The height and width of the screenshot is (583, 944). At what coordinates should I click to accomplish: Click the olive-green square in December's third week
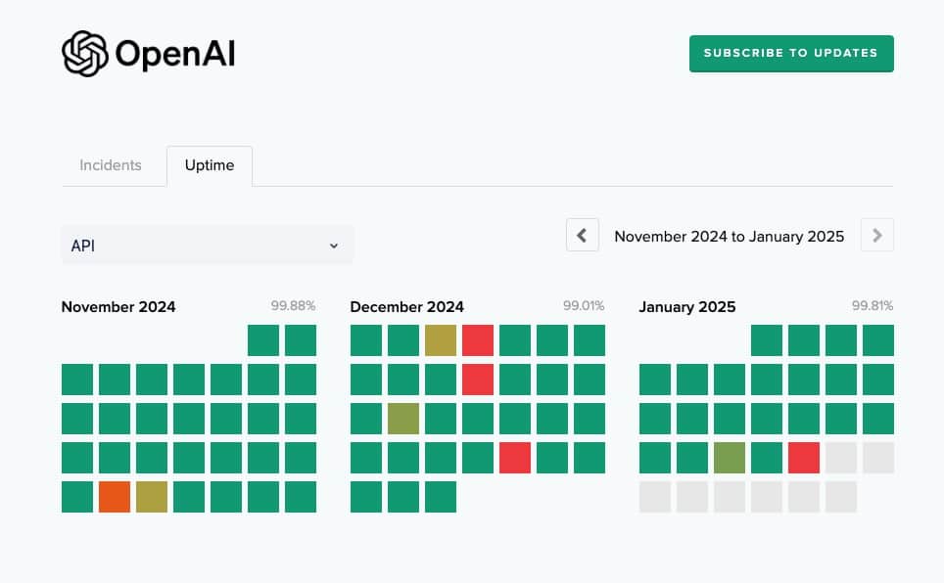click(x=403, y=419)
